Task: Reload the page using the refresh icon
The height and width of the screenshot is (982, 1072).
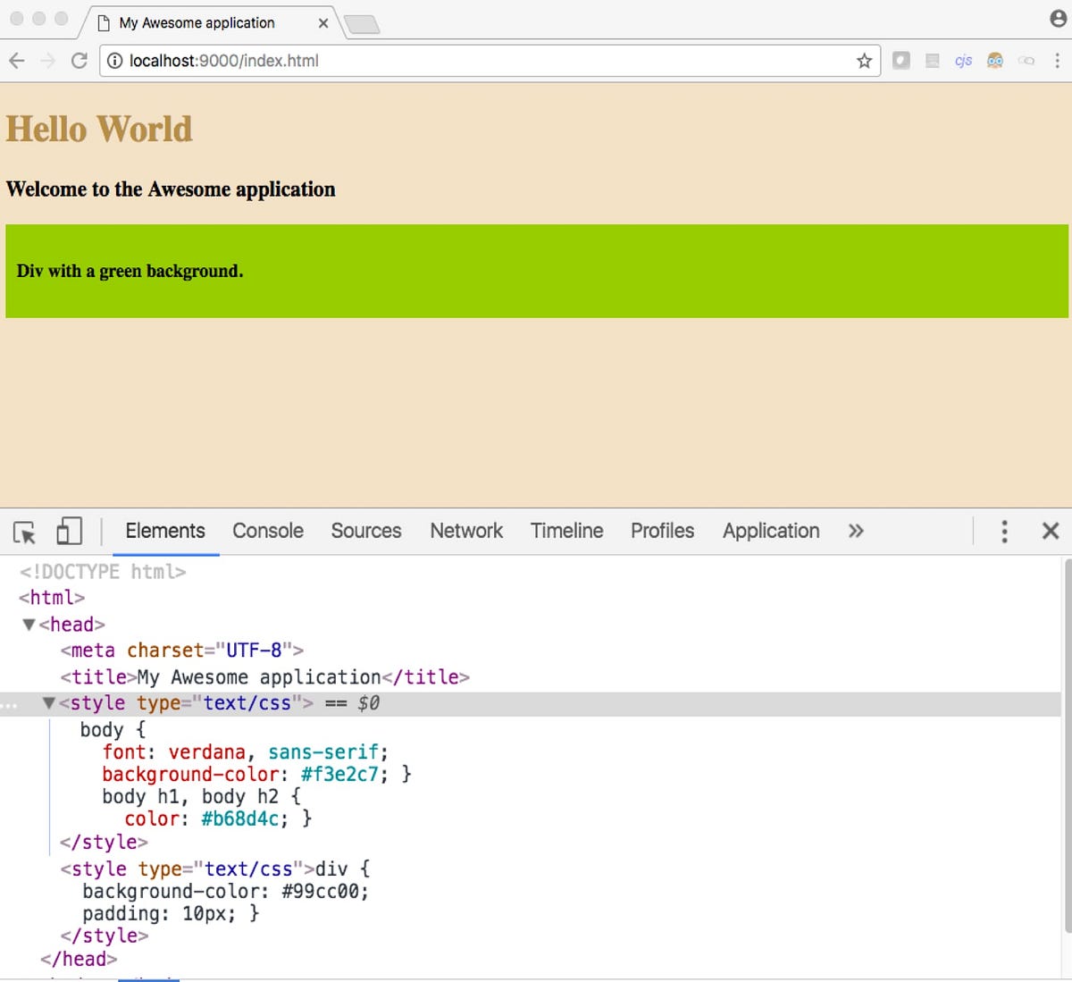Action: 80,61
